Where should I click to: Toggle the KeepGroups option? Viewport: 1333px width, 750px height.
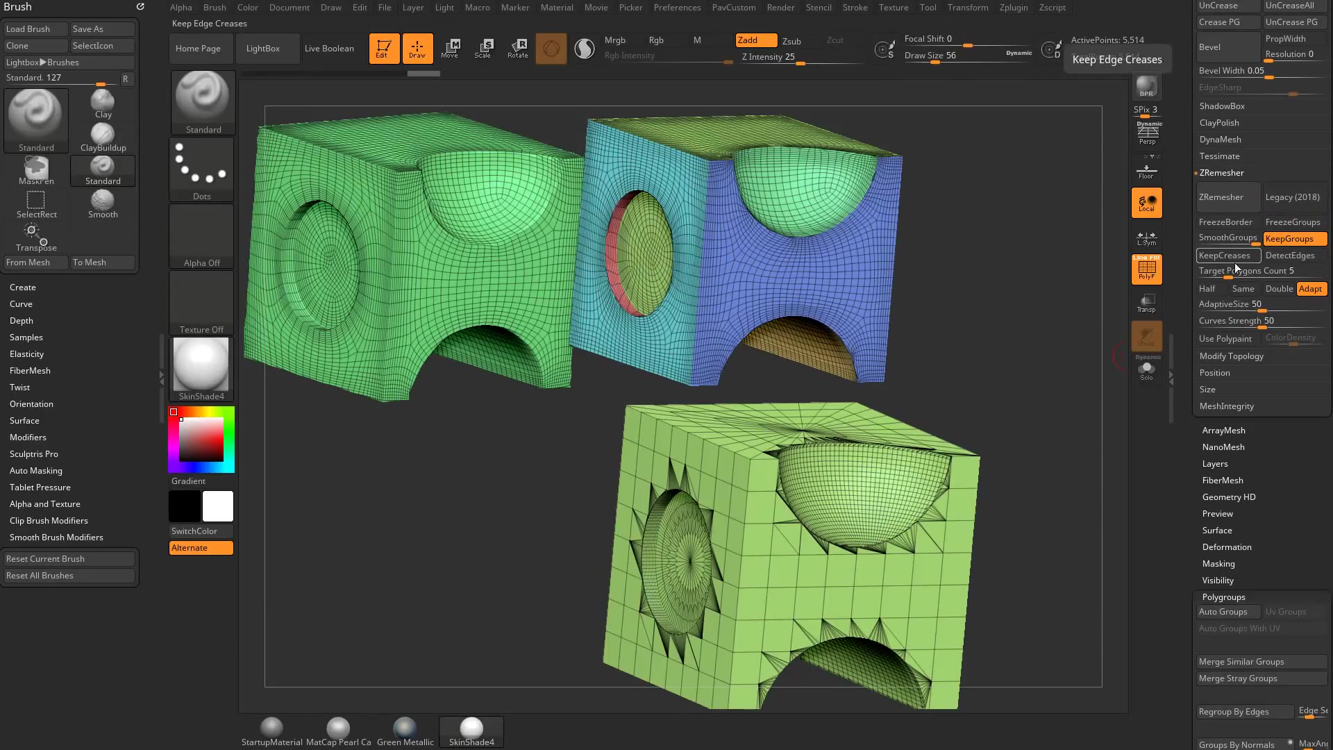[x=1290, y=238]
